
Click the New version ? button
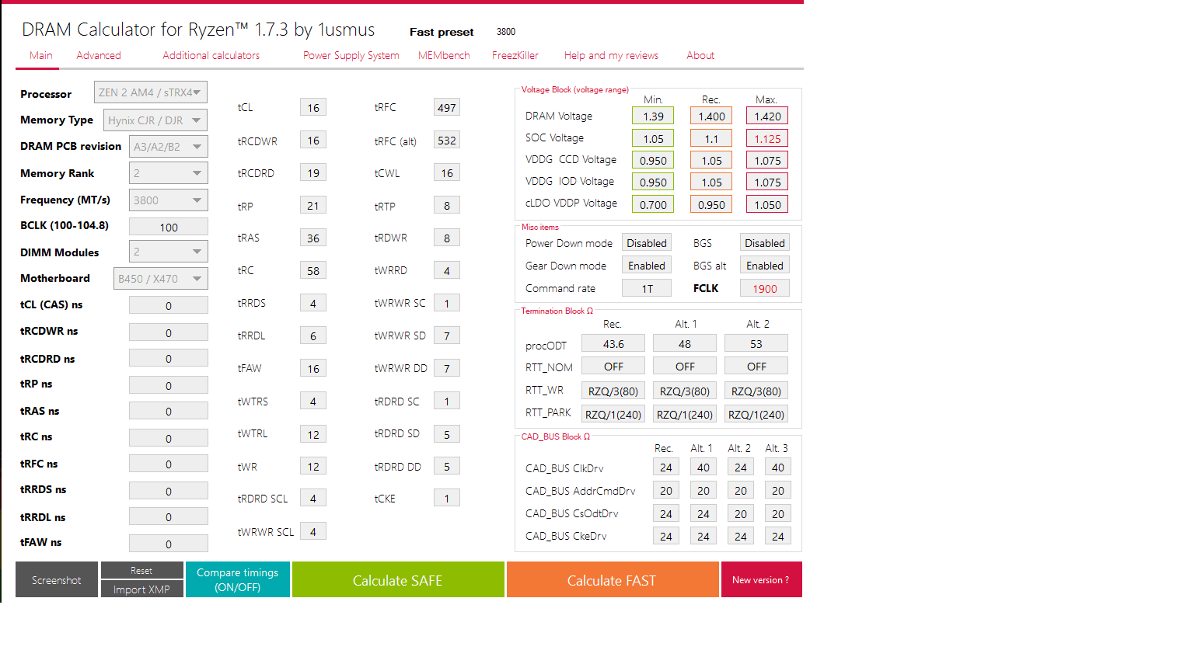click(761, 579)
